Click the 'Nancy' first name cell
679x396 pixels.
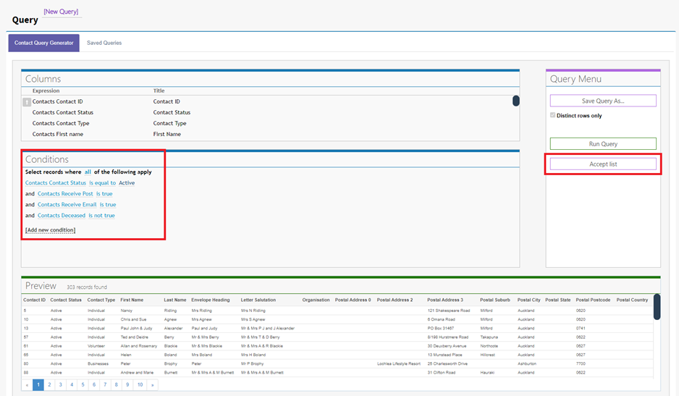[127, 311]
